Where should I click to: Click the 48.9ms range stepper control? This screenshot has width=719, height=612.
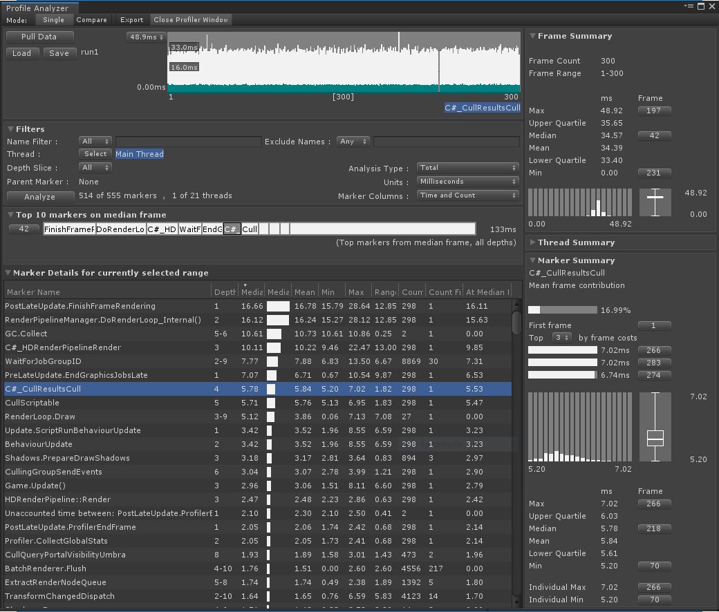tap(145, 35)
